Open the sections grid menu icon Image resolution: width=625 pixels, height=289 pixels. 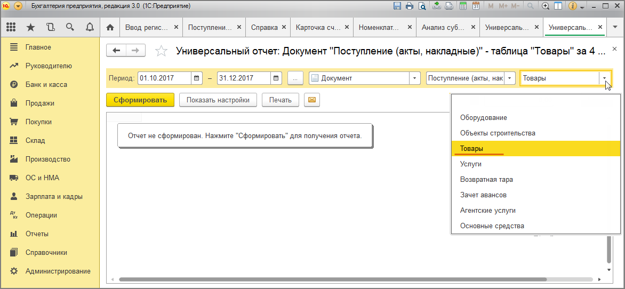coord(11,27)
